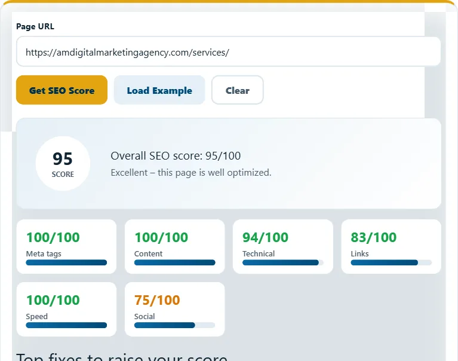
Task: Click the Technical 94/100 score value
Action: 265,237
